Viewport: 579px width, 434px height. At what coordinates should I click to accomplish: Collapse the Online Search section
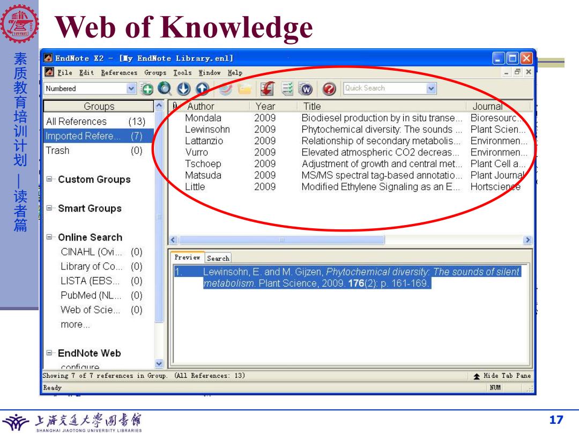tap(49, 237)
